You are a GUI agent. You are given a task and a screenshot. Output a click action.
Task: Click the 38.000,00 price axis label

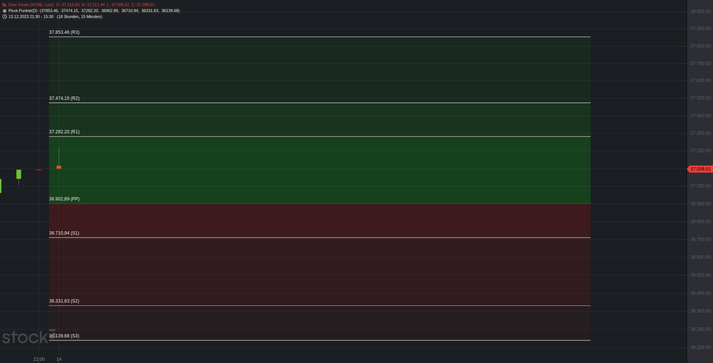tap(700, 12)
